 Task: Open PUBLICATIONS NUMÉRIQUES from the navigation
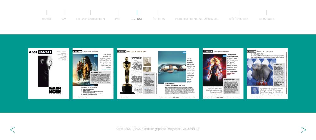click(x=197, y=19)
